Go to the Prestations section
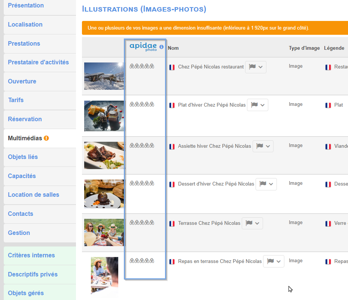The height and width of the screenshot is (300, 348). (40, 43)
